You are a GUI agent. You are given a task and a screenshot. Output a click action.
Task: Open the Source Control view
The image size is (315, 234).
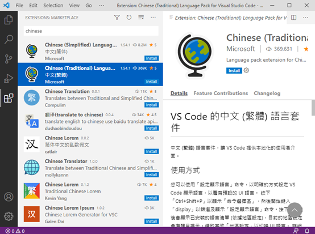click(9, 59)
